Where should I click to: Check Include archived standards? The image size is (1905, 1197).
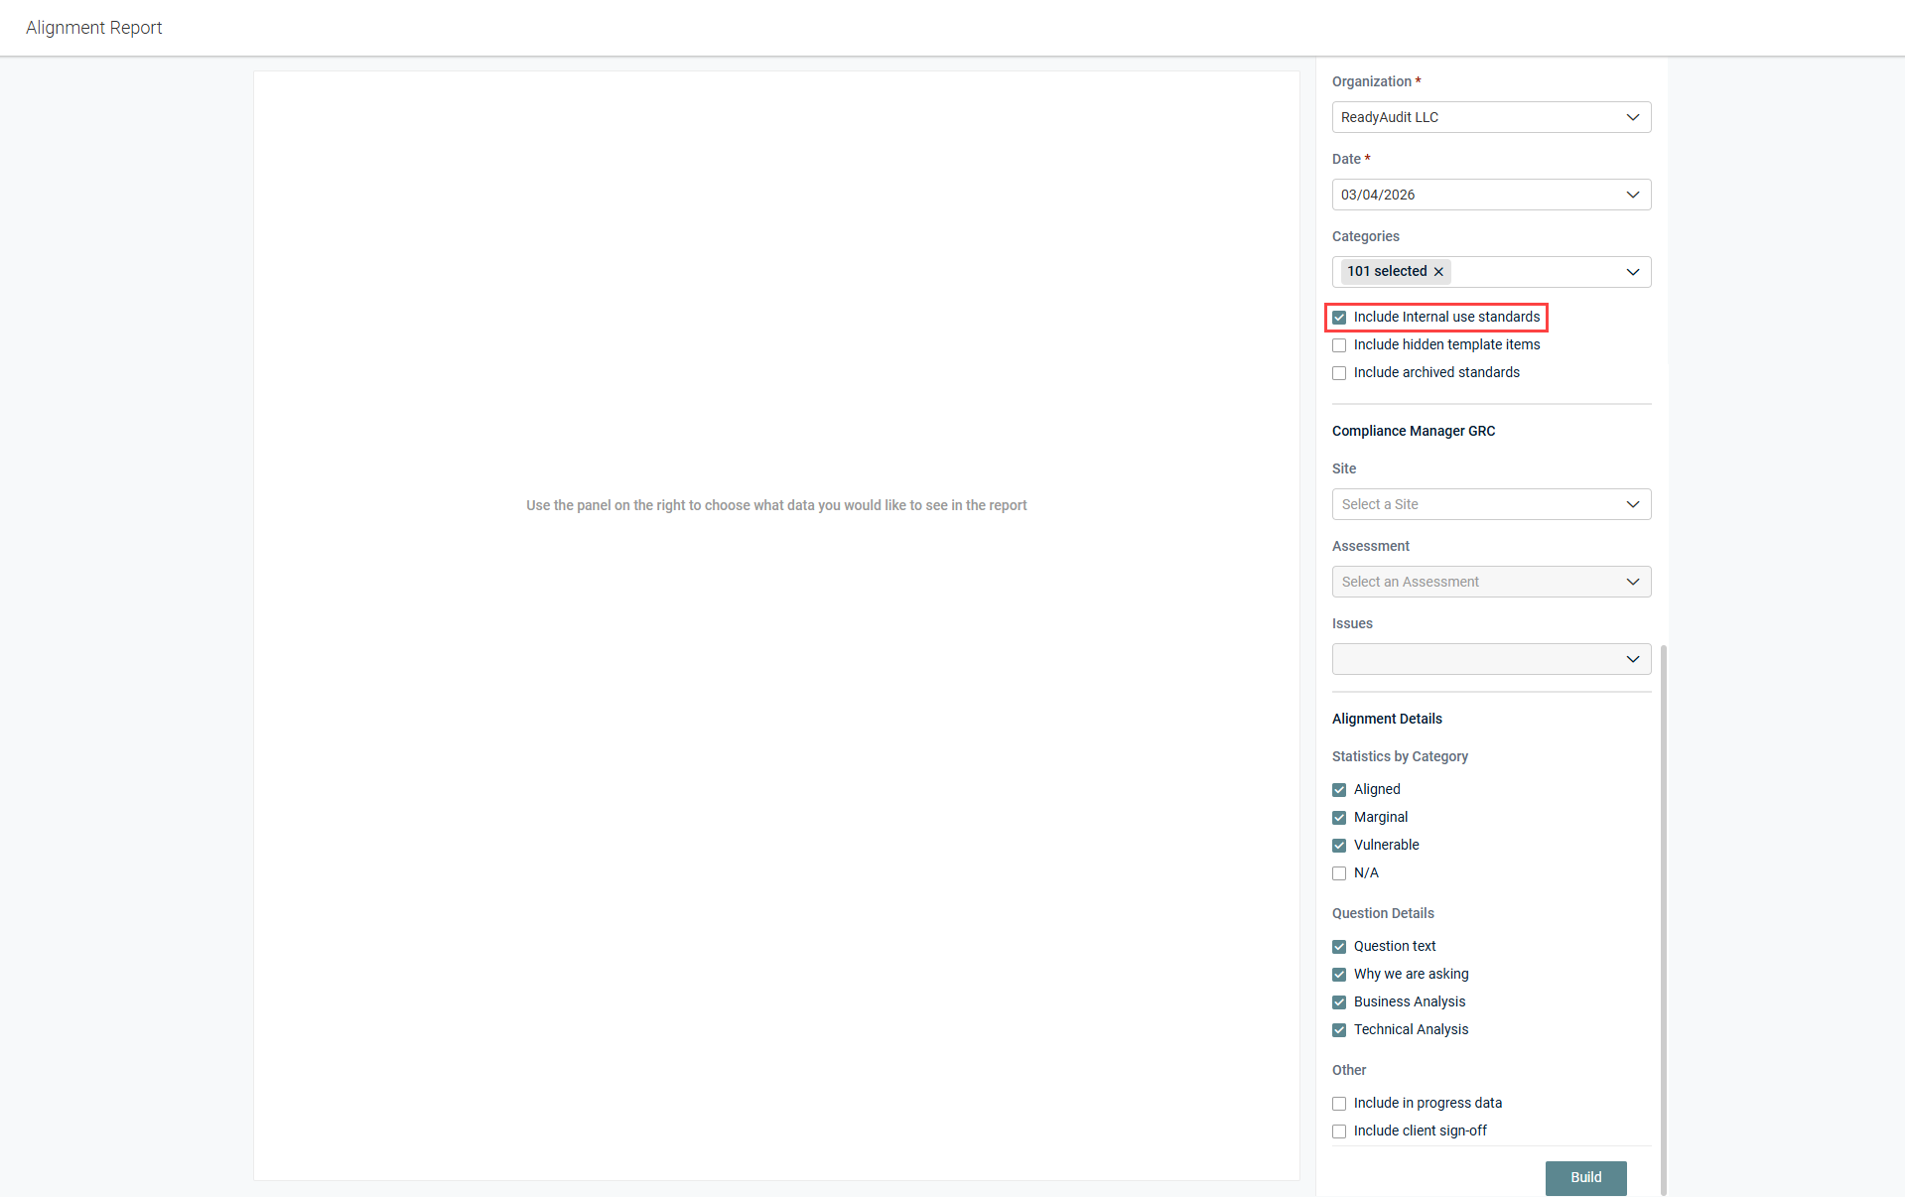pos(1339,373)
